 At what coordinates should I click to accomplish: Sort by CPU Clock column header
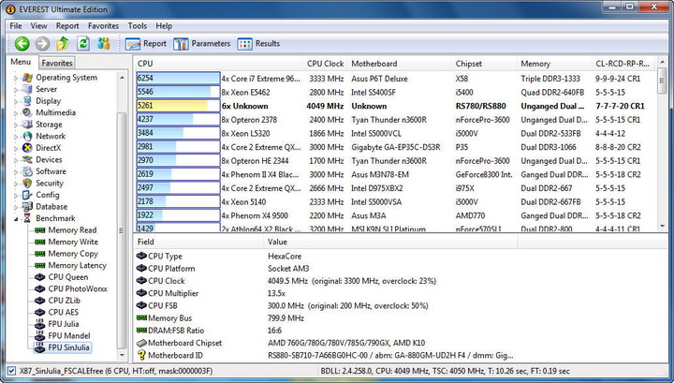(x=326, y=64)
